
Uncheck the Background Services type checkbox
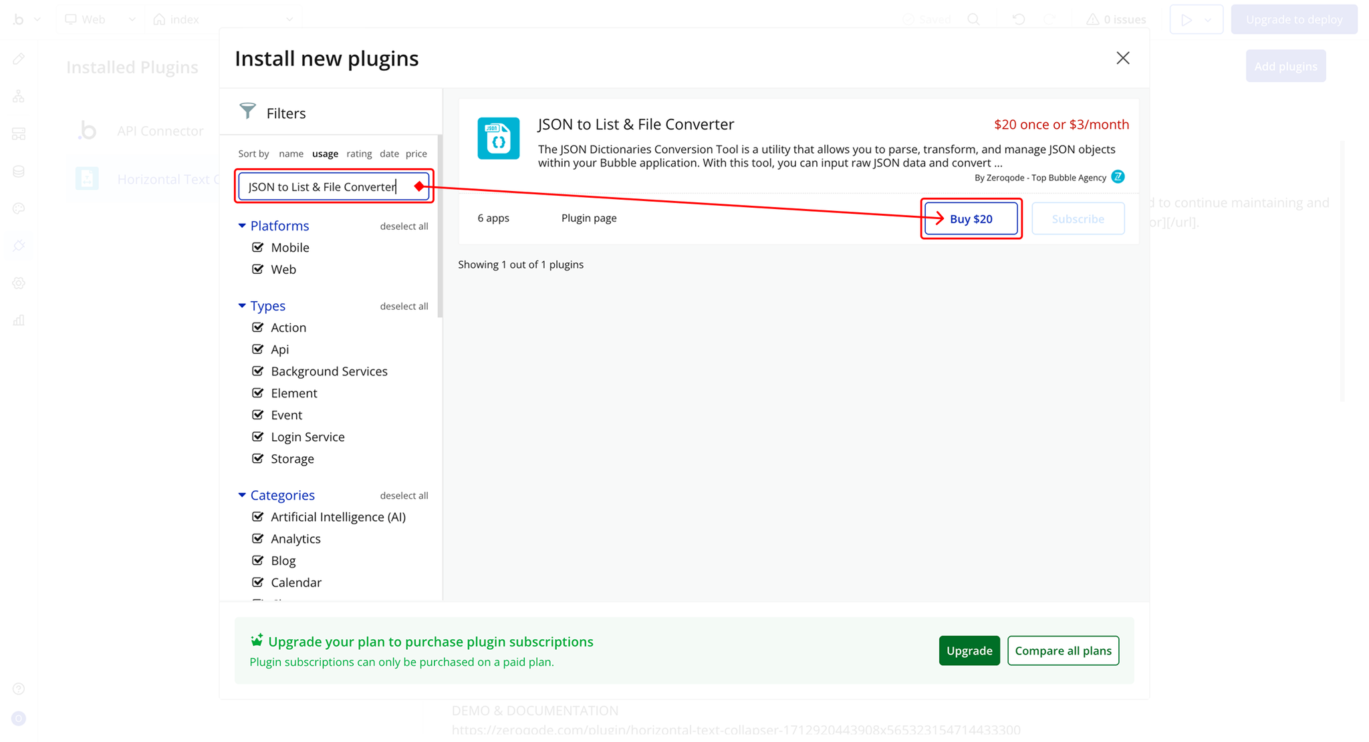click(x=258, y=371)
